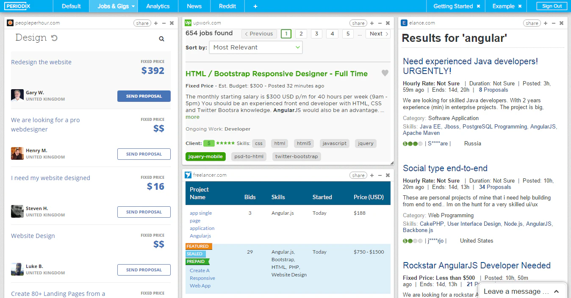The width and height of the screenshot is (571, 298).
Task: Click the upwork panel resize handle
Action: pos(392,163)
